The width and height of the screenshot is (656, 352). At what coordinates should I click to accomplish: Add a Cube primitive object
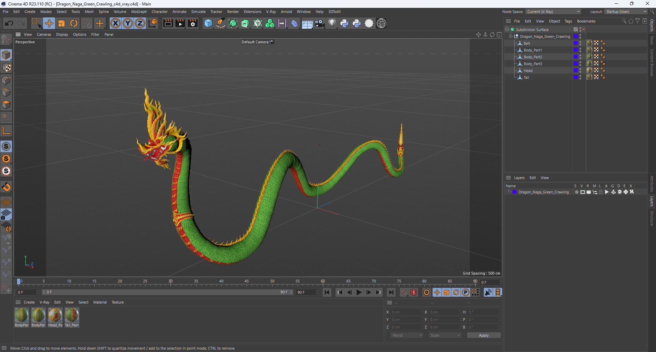tap(208, 23)
